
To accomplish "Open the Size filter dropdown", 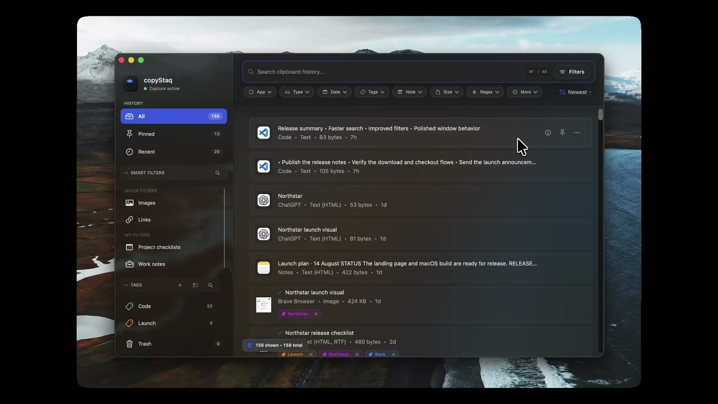I will 447,92.
